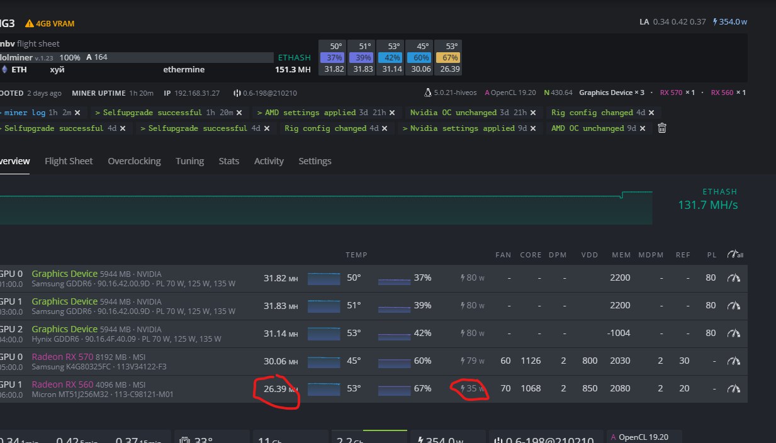Click the MEM column header
Screen dimensions: 776x443
coord(621,255)
